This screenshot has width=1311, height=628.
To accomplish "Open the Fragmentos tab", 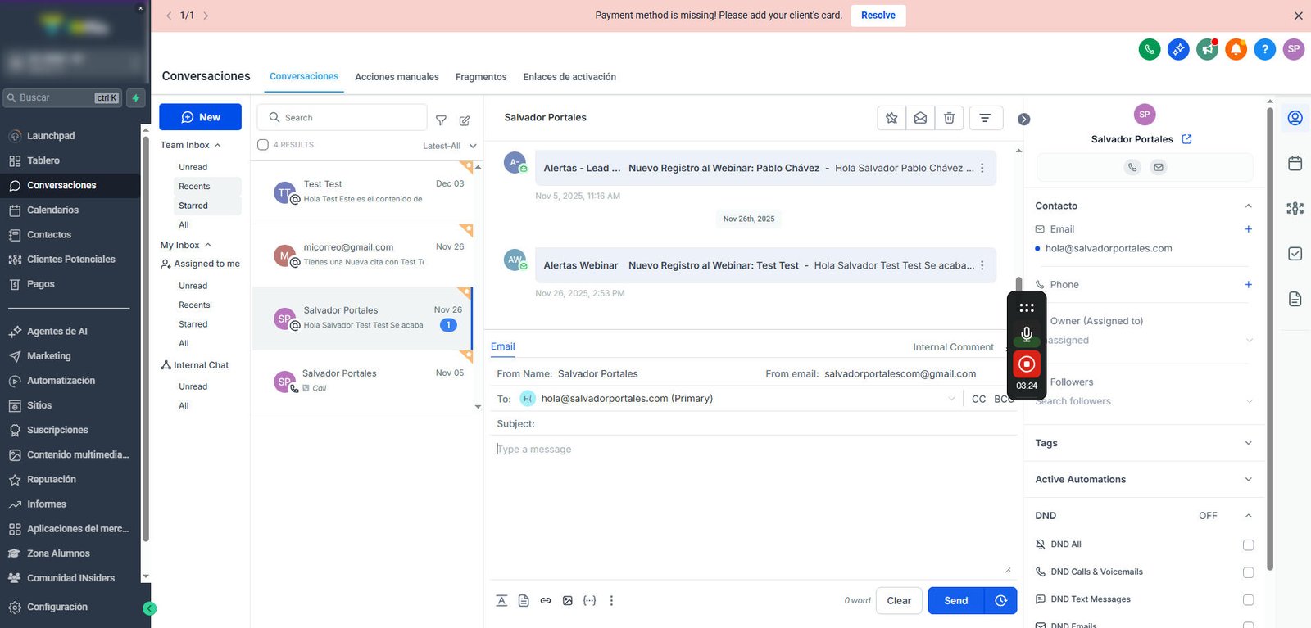I will [x=481, y=77].
